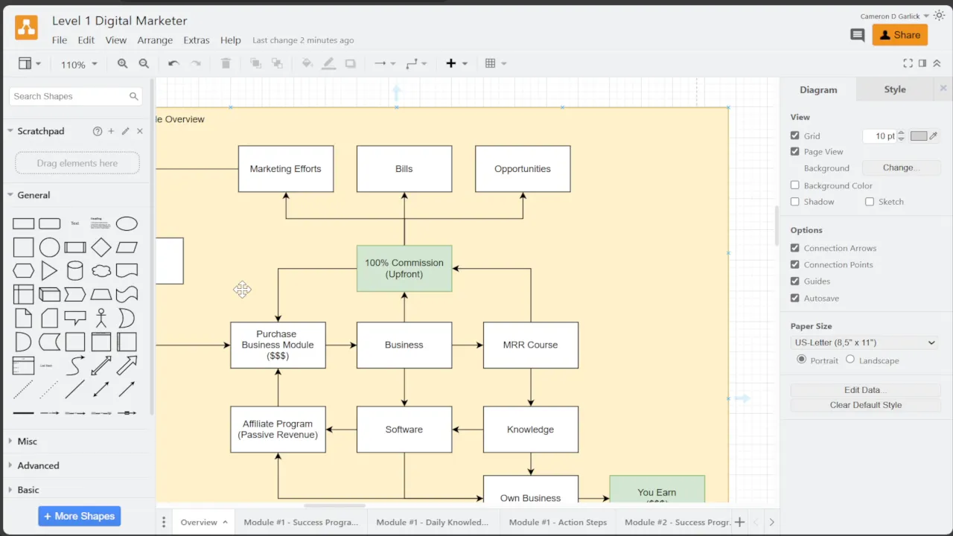The height and width of the screenshot is (536, 953).
Task: Enable the Shadow checkbox
Action: pos(794,202)
